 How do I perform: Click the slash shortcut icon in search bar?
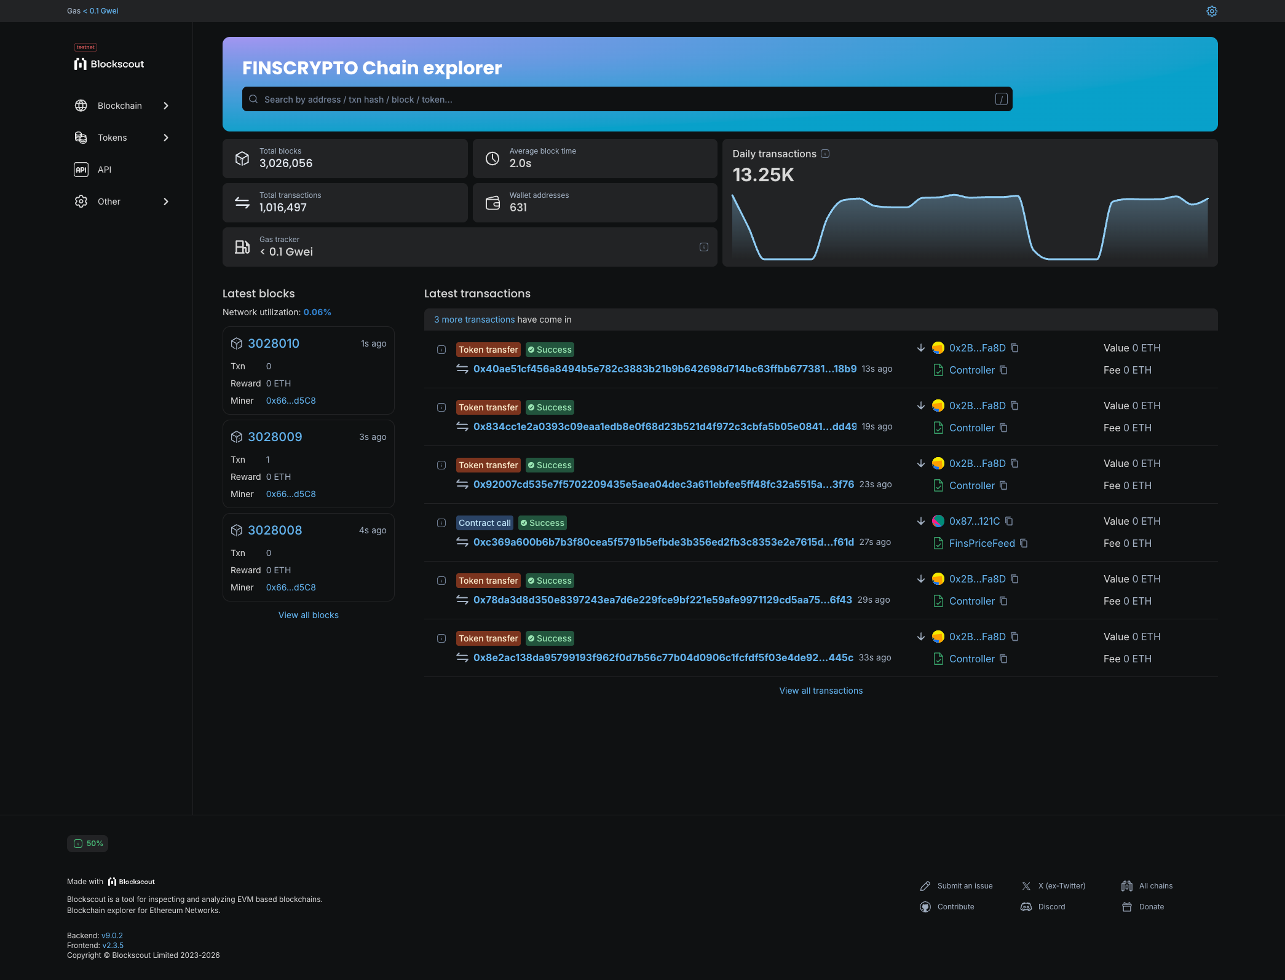pyautogui.click(x=1001, y=99)
